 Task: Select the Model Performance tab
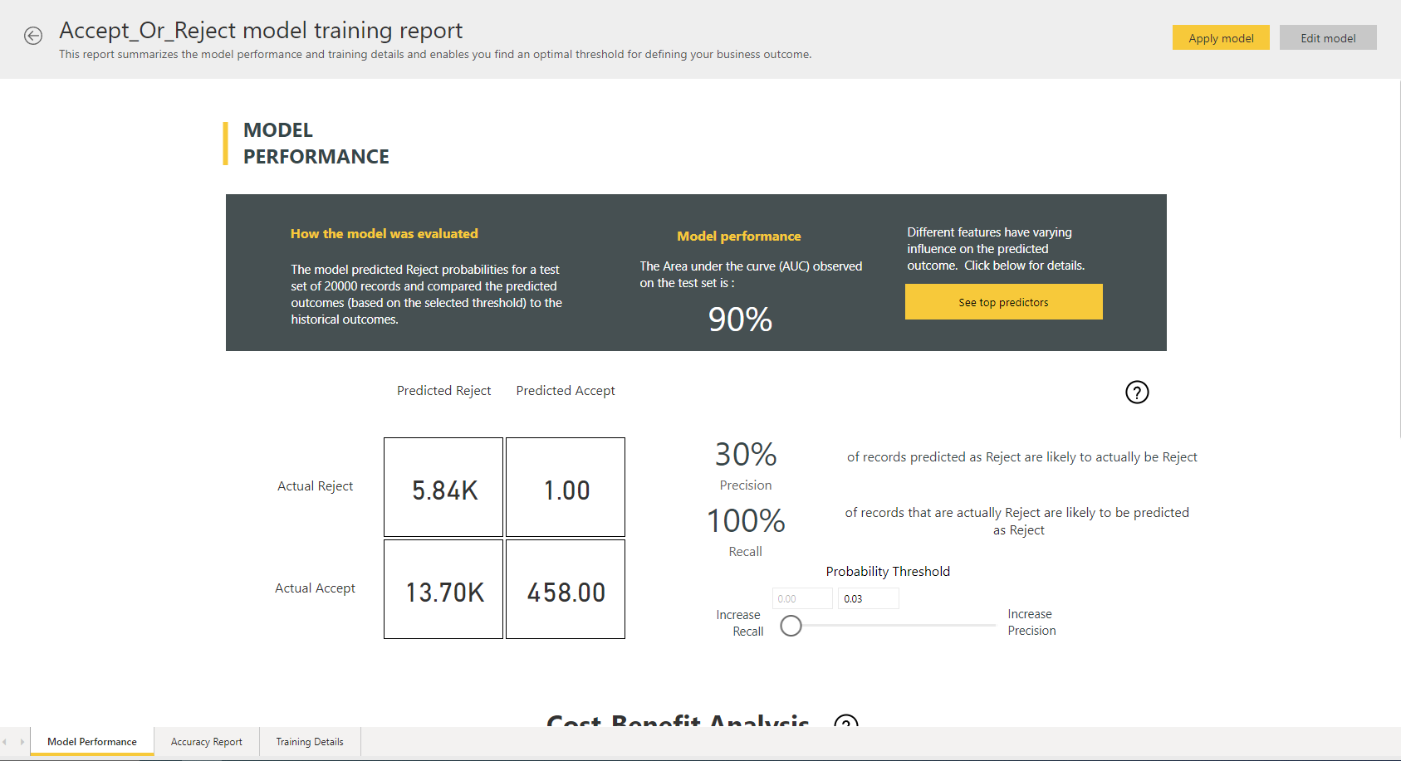(x=92, y=742)
